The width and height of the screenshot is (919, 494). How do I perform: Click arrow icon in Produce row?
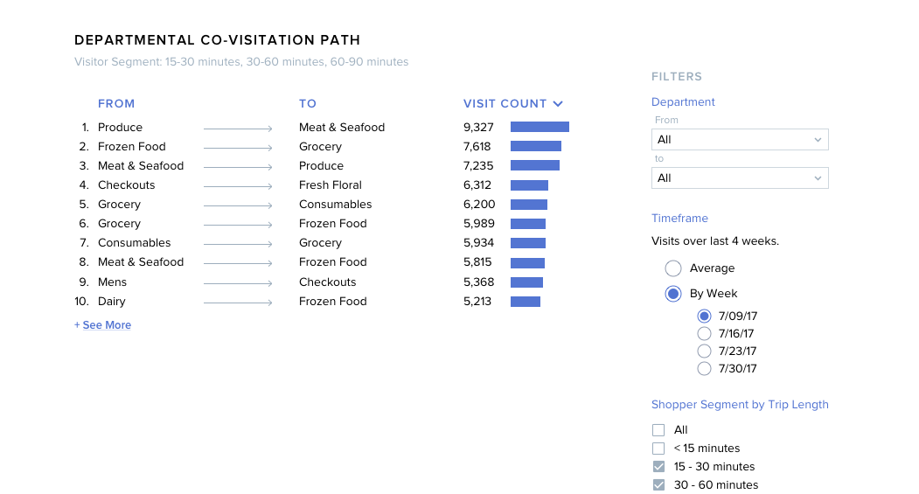click(x=238, y=129)
